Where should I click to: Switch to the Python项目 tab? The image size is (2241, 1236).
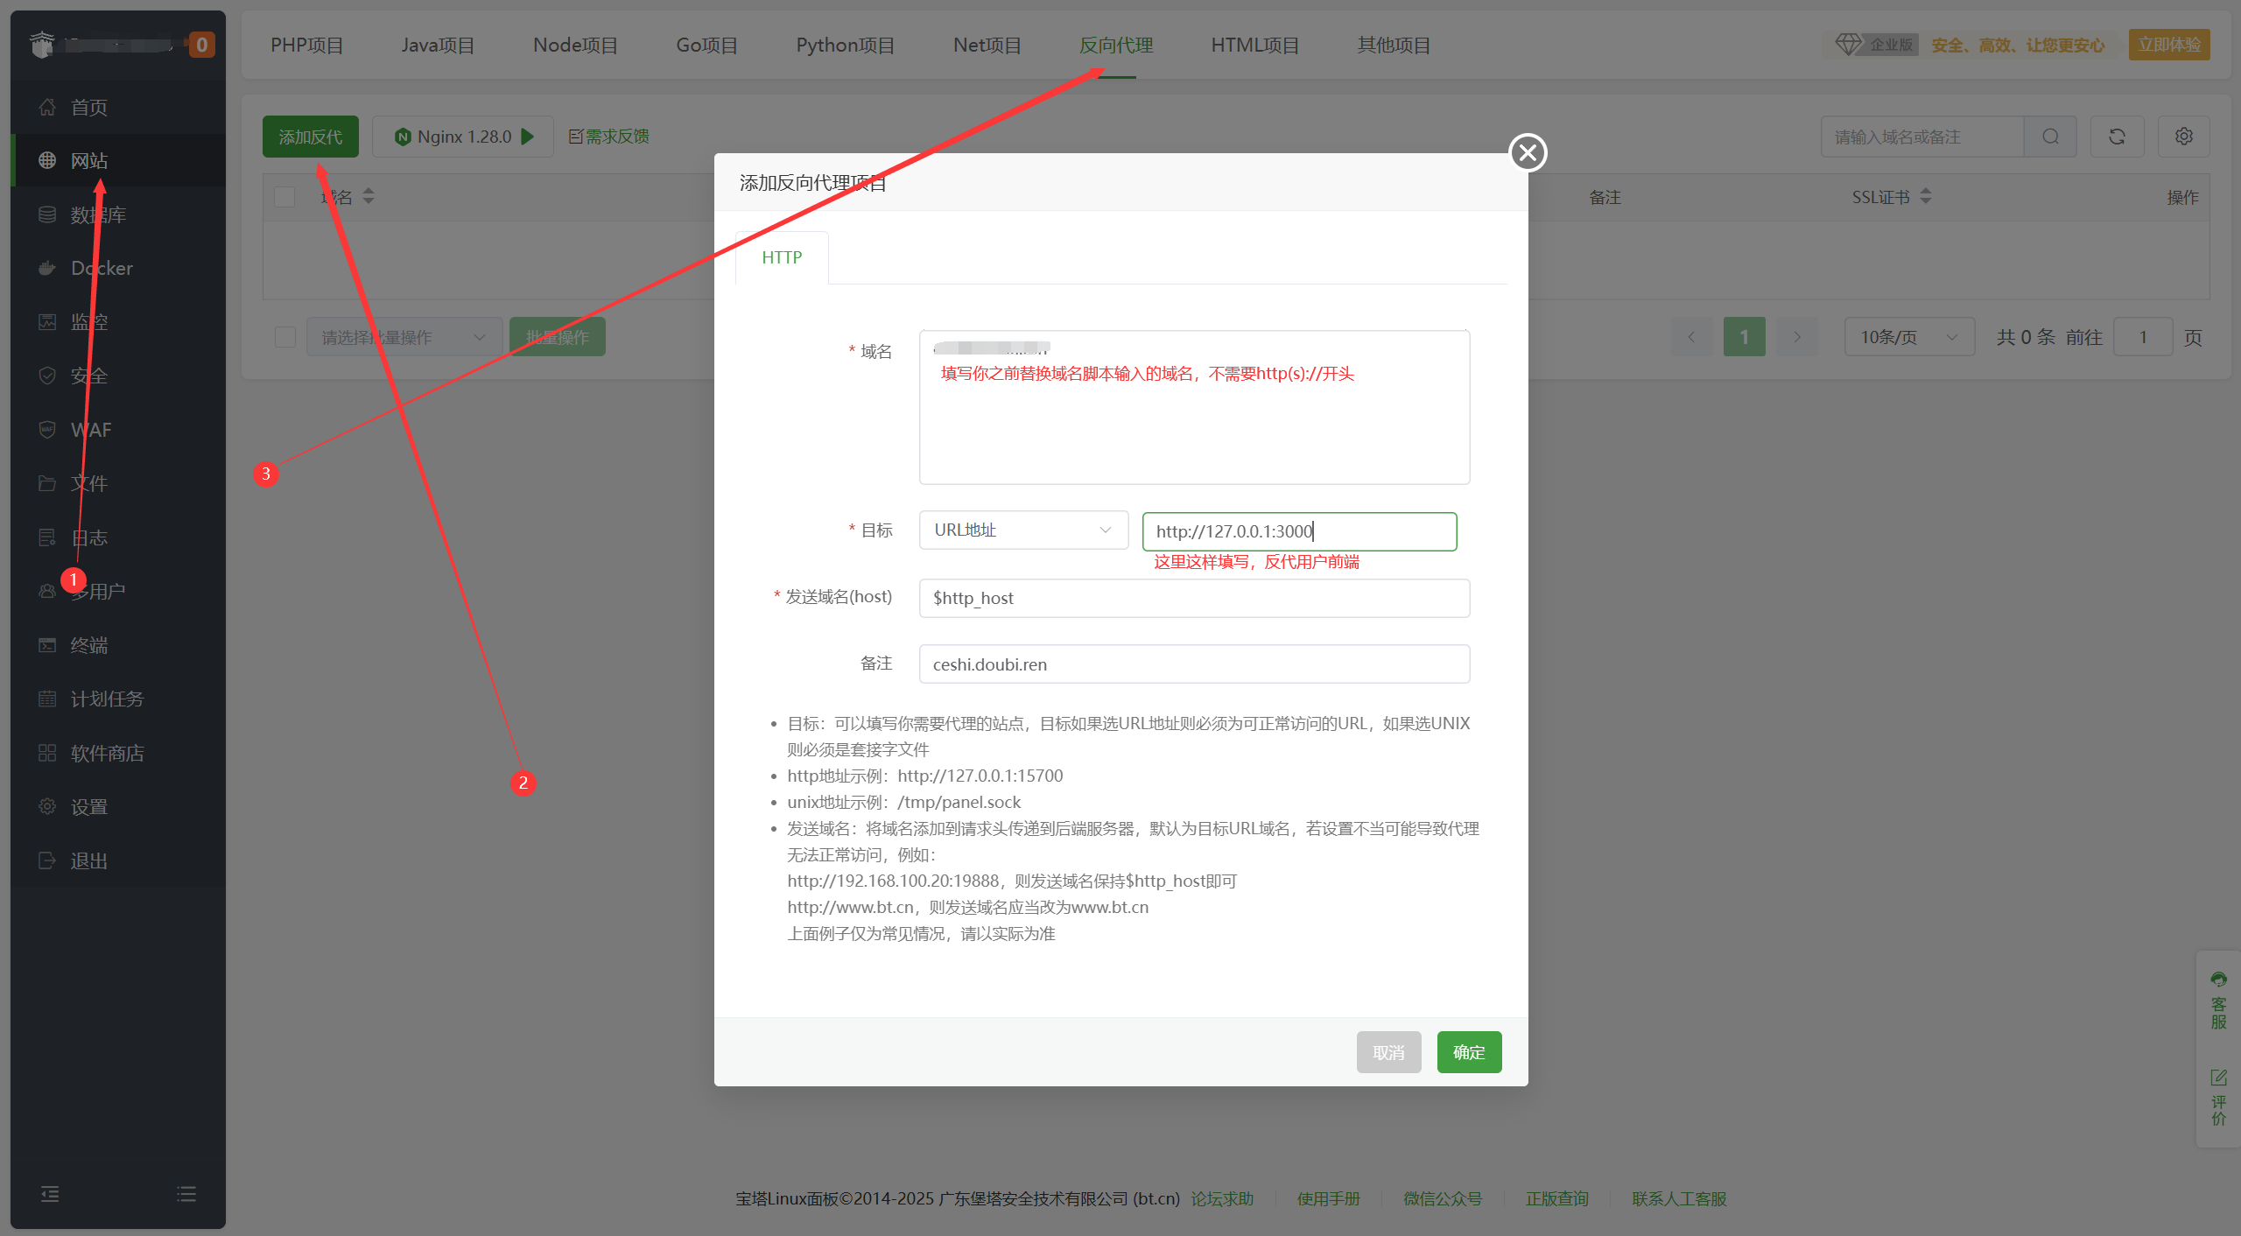pos(845,45)
